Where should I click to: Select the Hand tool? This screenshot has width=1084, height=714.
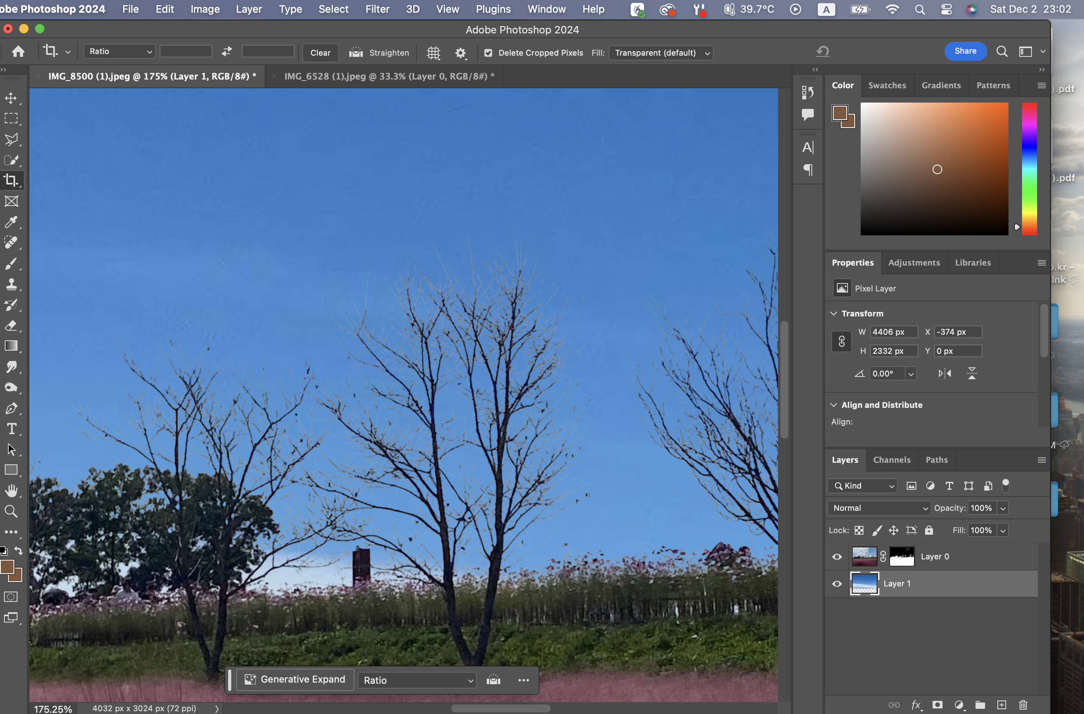coord(11,491)
